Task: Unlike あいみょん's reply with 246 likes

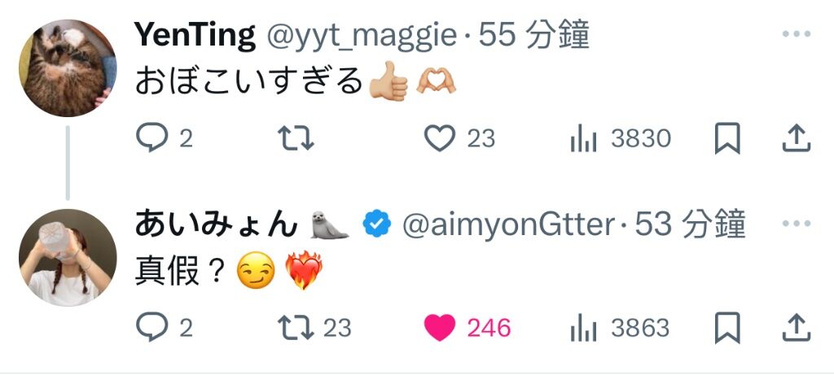Action: click(x=439, y=328)
